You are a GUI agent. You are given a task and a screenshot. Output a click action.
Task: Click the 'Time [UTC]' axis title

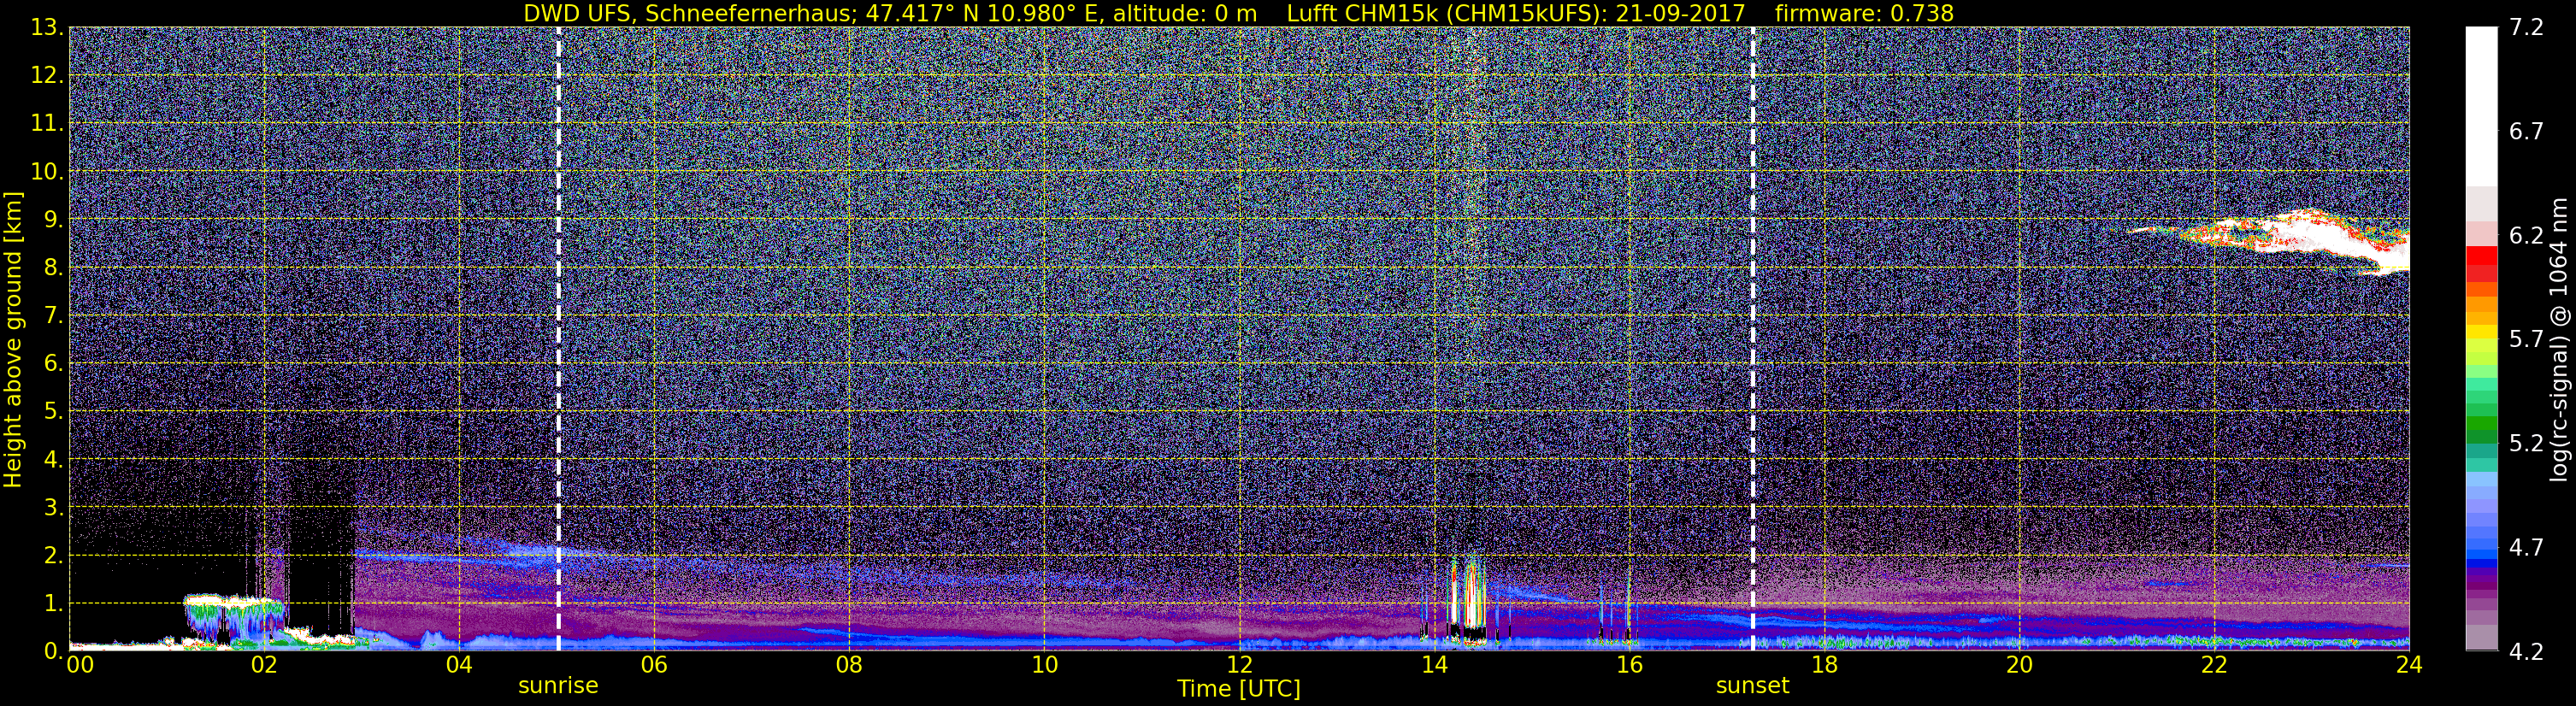click(x=1239, y=689)
